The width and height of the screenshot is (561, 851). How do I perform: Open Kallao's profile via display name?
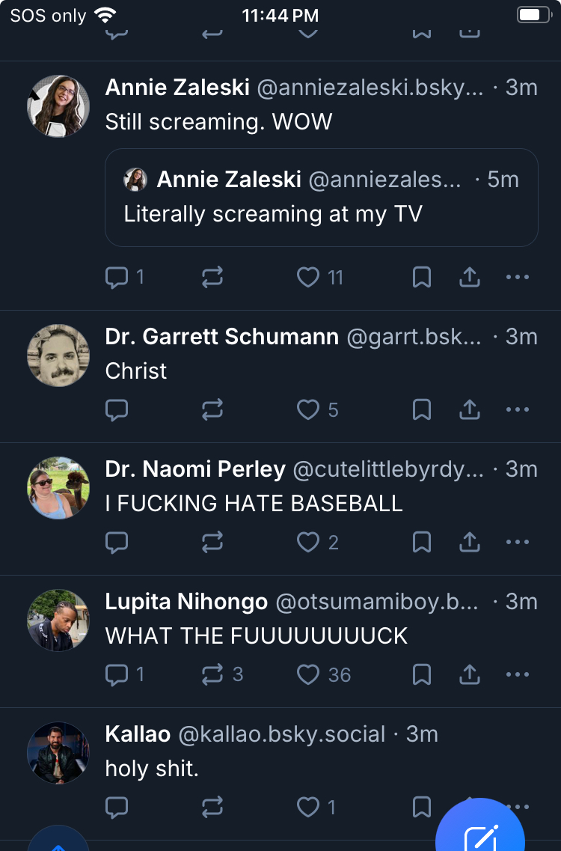point(138,734)
